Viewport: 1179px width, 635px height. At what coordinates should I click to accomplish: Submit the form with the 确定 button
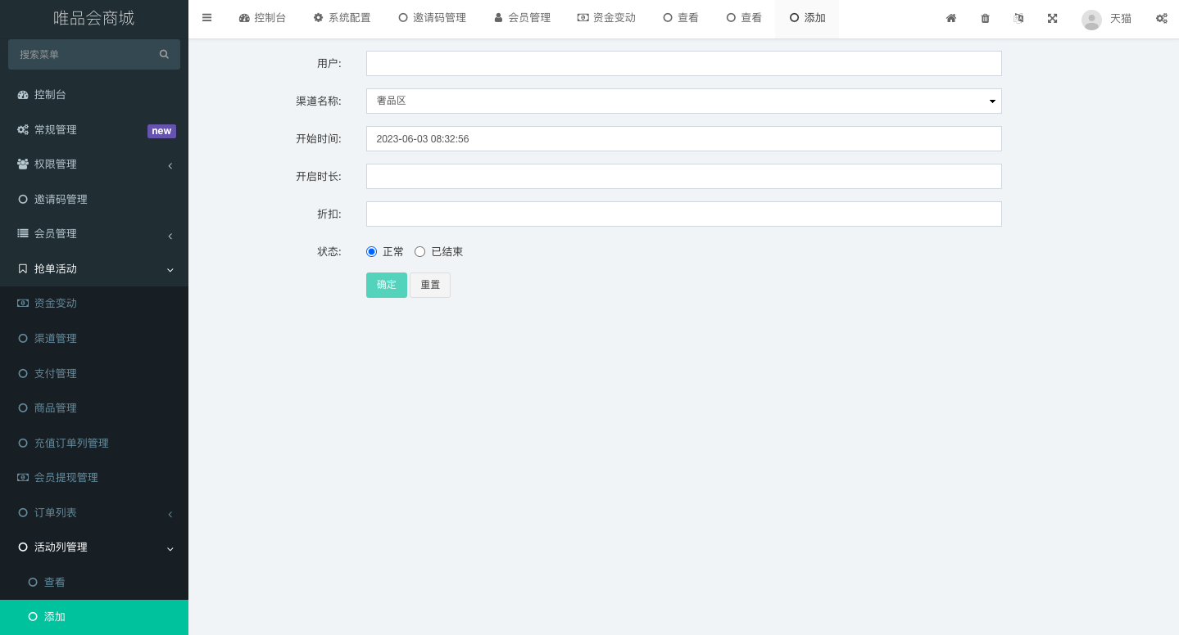pos(386,285)
